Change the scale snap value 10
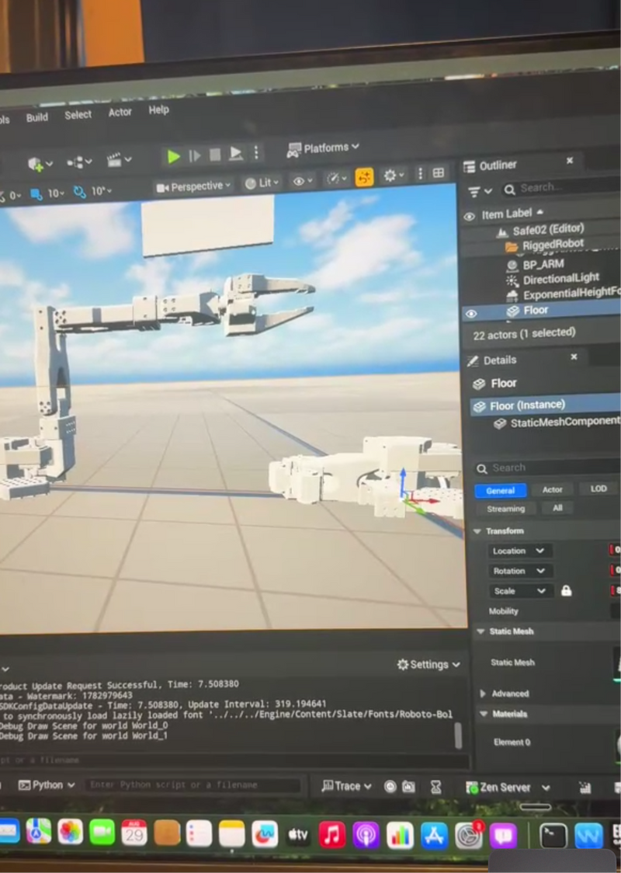The image size is (621, 873). tap(56, 193)
